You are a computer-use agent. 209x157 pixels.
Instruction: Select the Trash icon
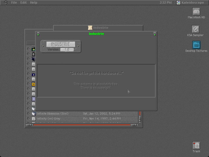[x=196, y=145]
